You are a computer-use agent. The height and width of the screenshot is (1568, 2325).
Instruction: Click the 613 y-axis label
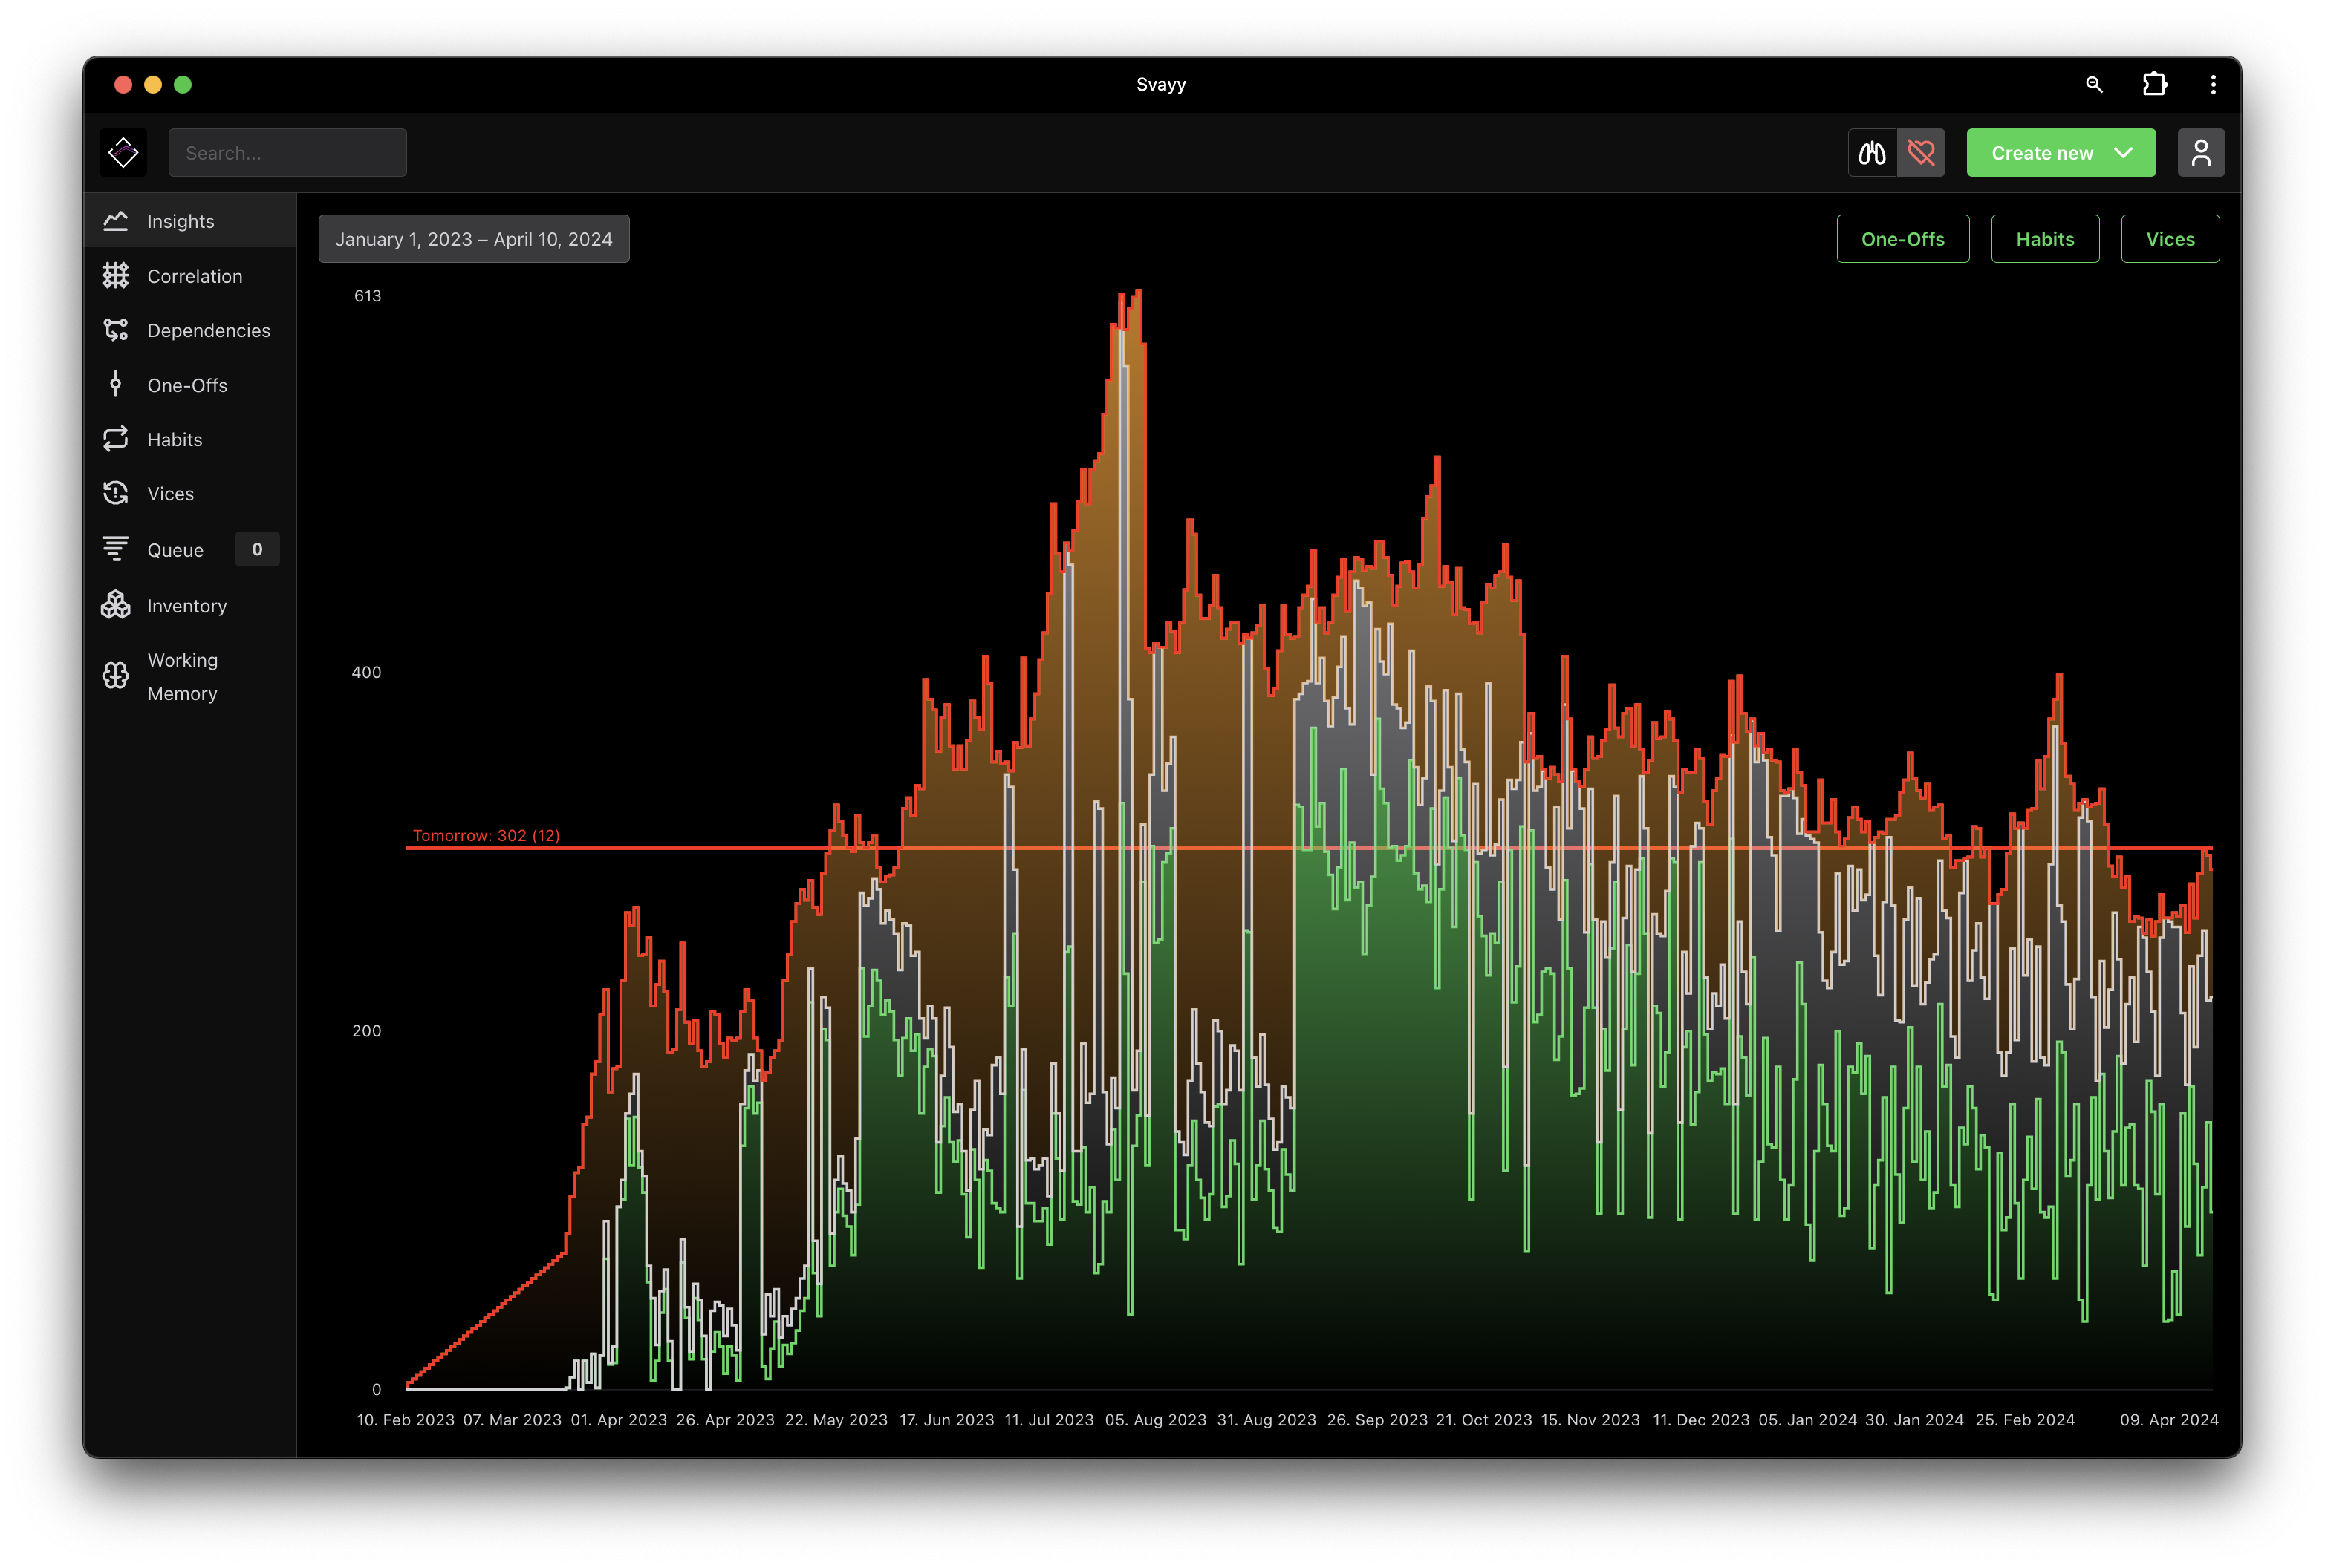[367, 296]
